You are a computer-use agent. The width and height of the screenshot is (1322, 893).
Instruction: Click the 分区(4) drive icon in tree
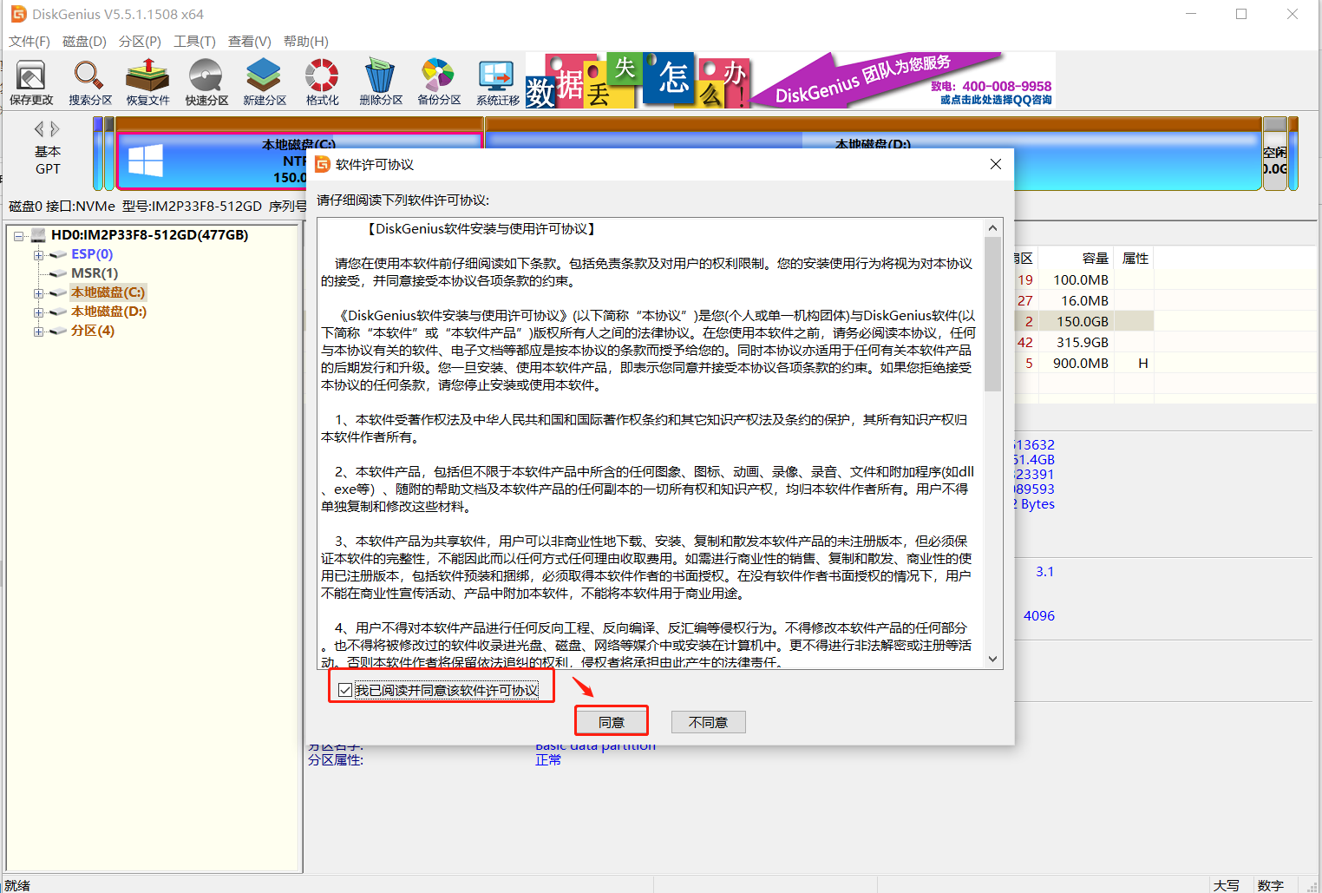coord(58,331)
